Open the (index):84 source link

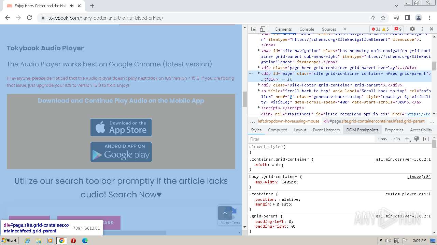click(x=419, y=177)
